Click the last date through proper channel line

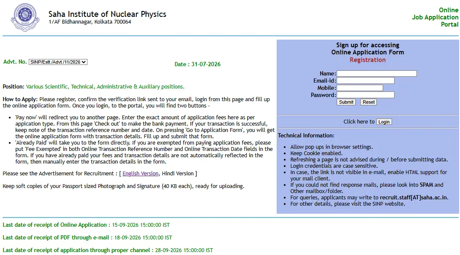coord(108,250)
